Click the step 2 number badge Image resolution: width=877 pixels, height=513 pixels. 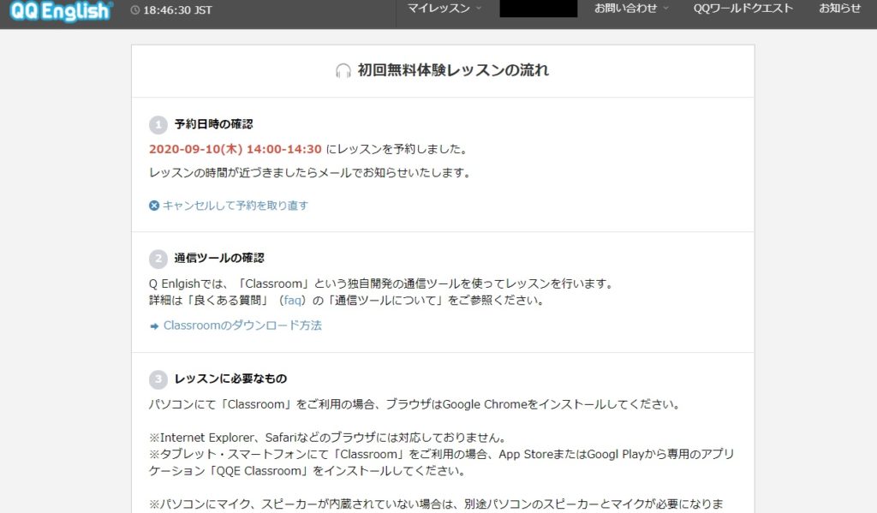[x=158, y=259]
